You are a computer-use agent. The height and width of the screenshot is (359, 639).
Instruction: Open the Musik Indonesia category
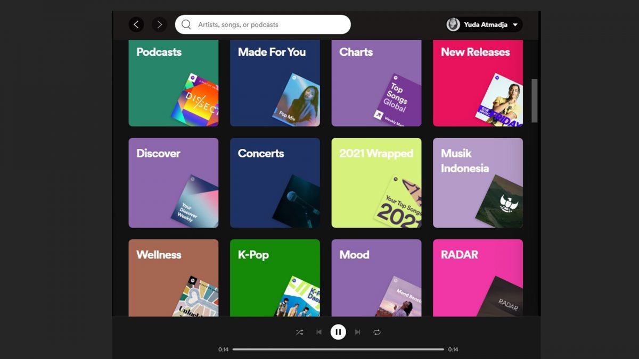(478, 183)
